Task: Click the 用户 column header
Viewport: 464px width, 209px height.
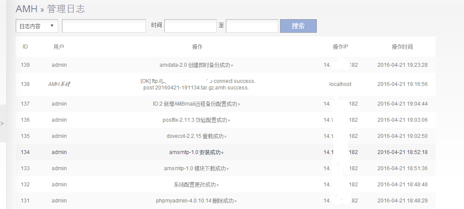Action: (59, 47)
